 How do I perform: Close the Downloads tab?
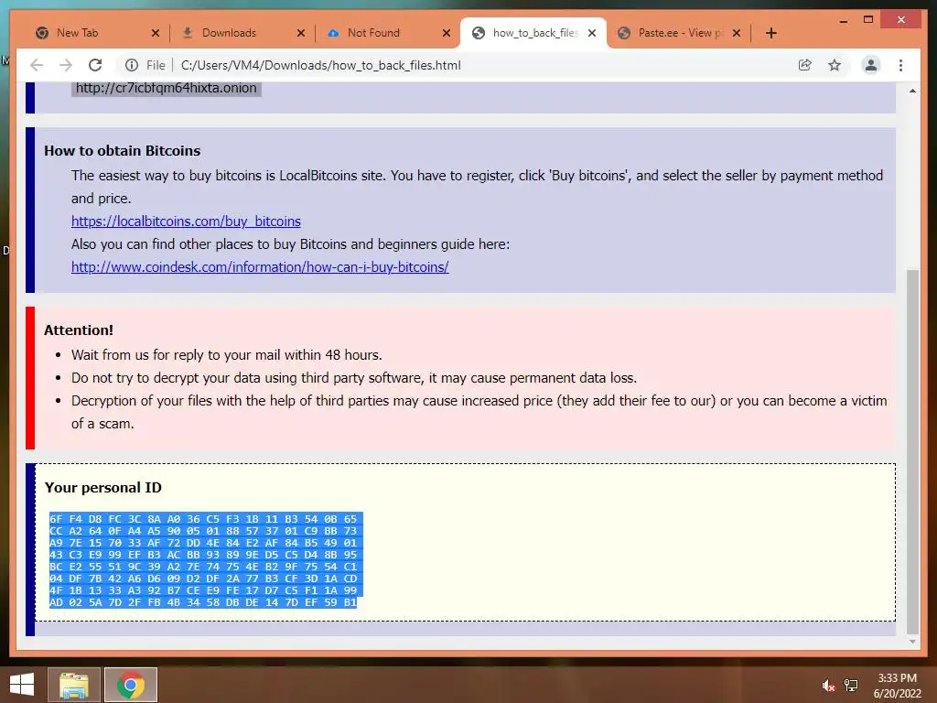pyautogui.click(x=301, y=33)
